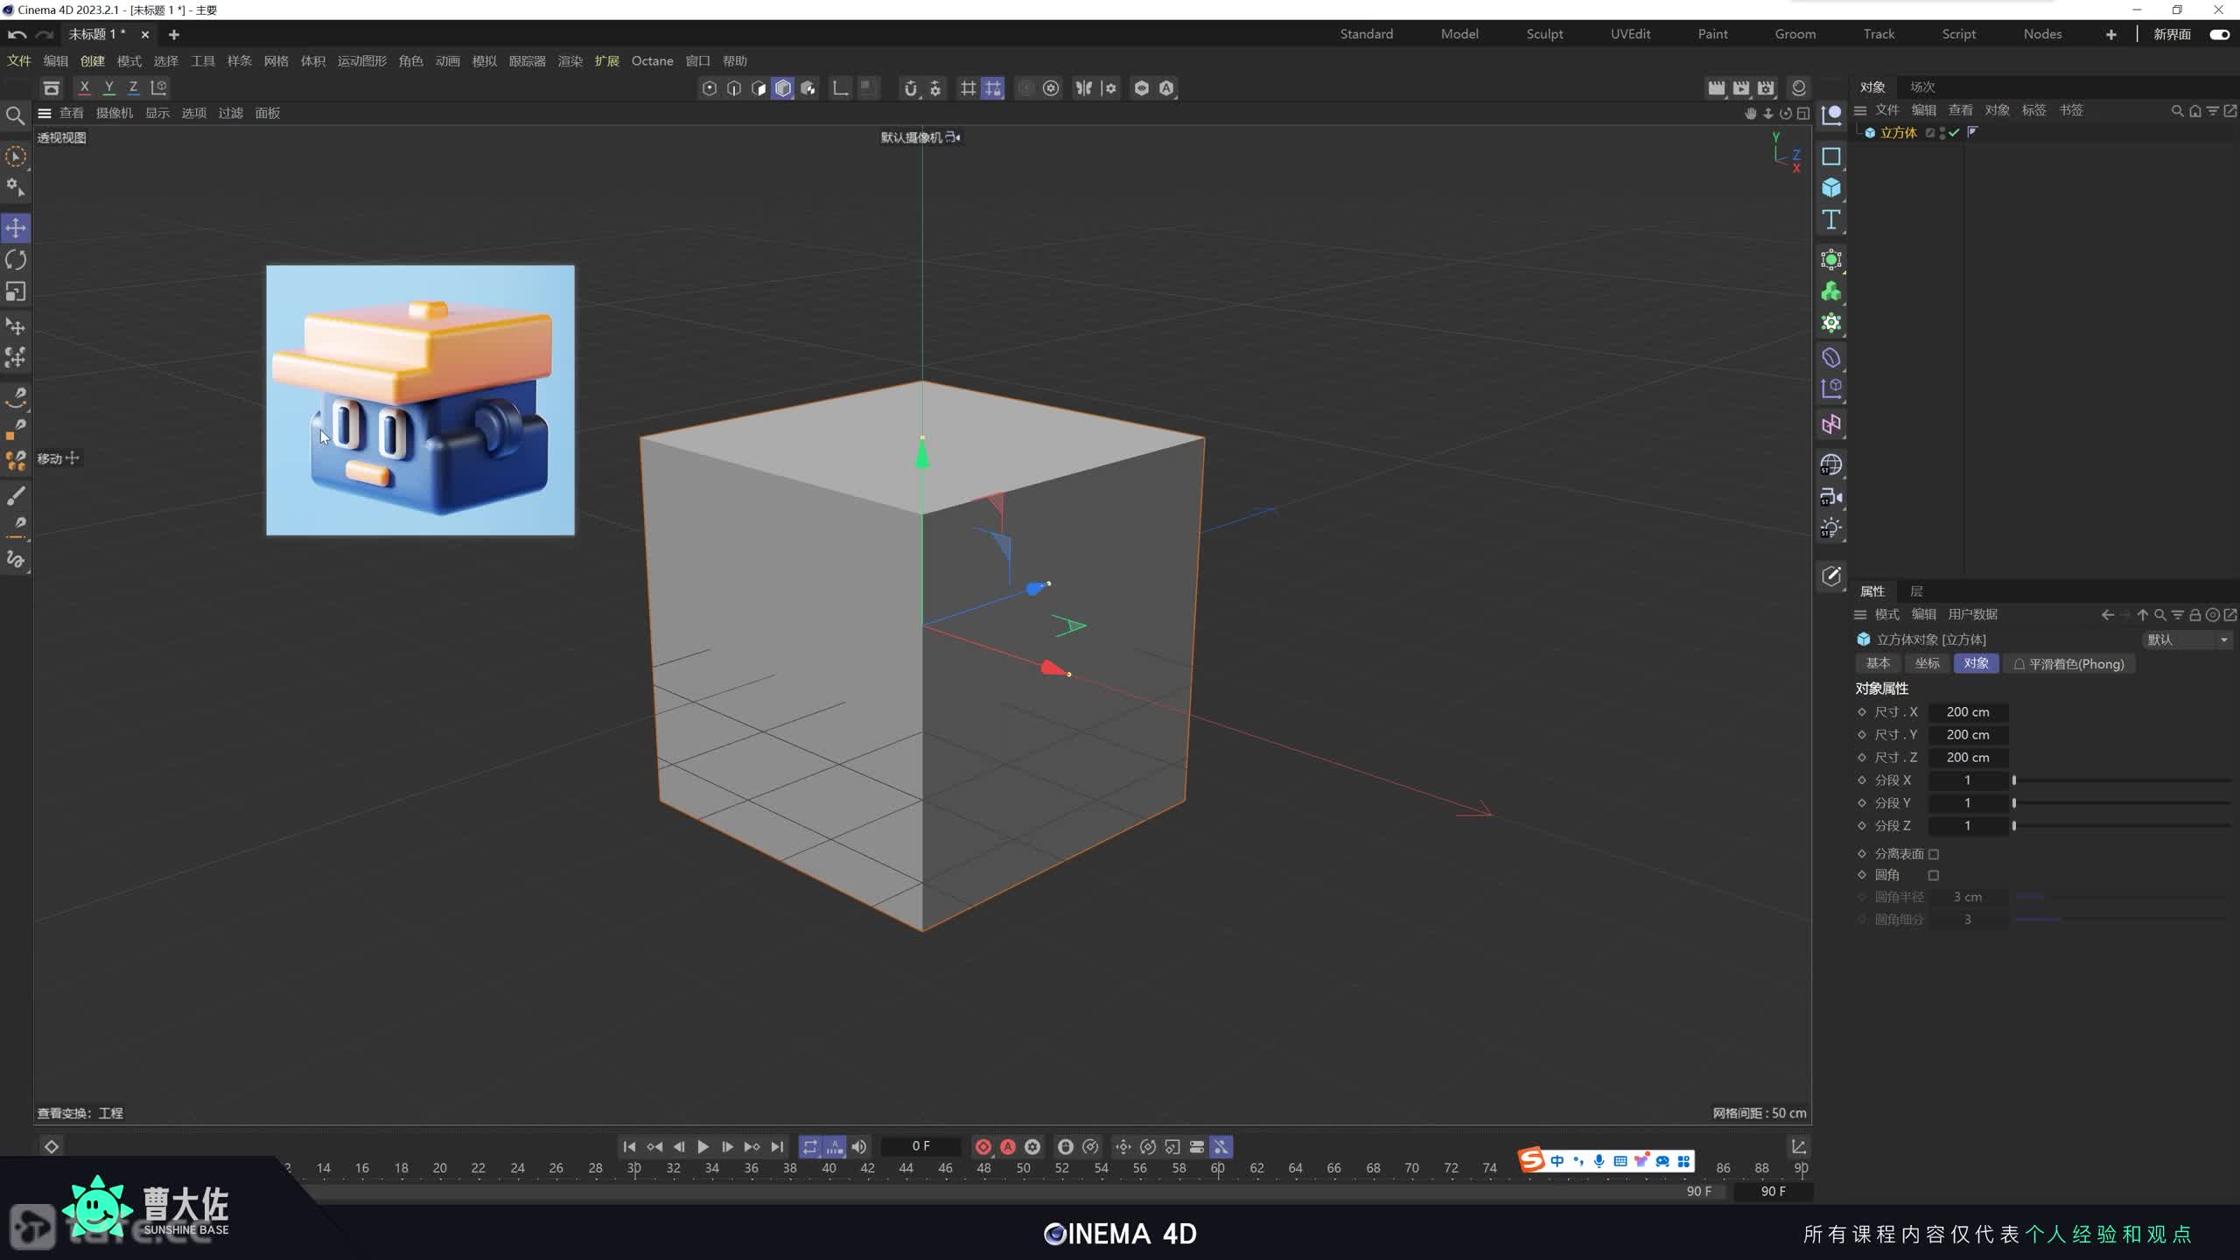Toggle the 新界面 switch
This screenshot has width=2240, height=1260.
click(x=2219, y=34)
